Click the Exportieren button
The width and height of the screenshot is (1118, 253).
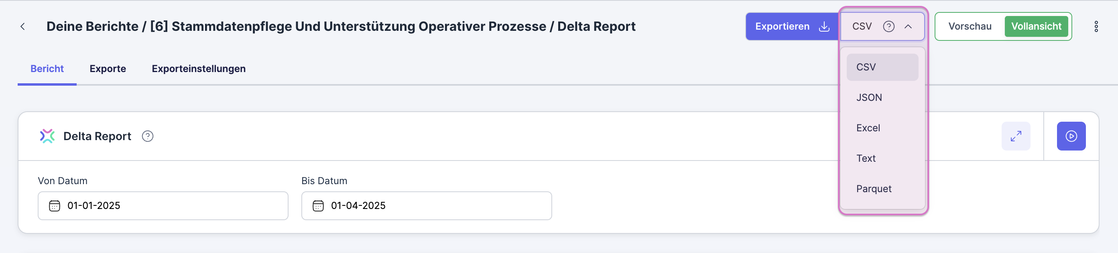783,26
